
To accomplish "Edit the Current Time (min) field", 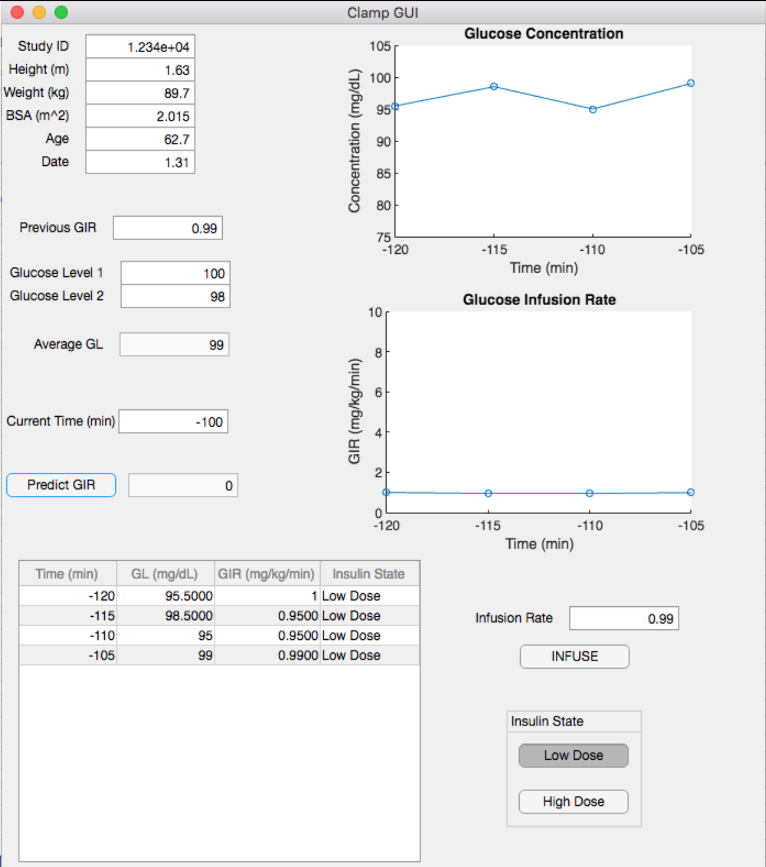I will tap(173, 422).
